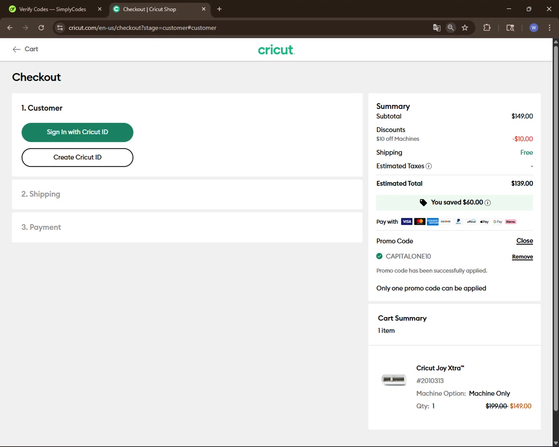Click the orange $149.00 sale price
559x447 pixels.
click(x=521, y=406)
